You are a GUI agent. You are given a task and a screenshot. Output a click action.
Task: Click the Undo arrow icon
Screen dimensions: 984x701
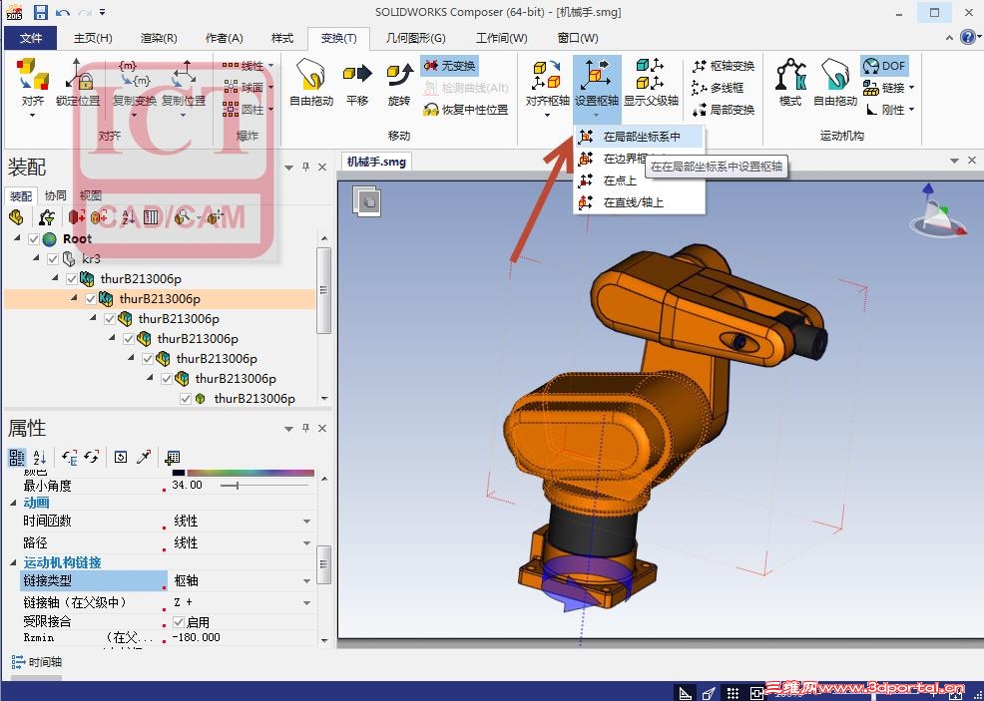point(62,12)
